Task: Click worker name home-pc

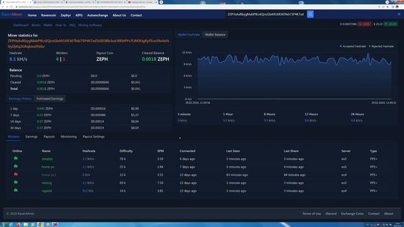Action: (x=48, y=166)
